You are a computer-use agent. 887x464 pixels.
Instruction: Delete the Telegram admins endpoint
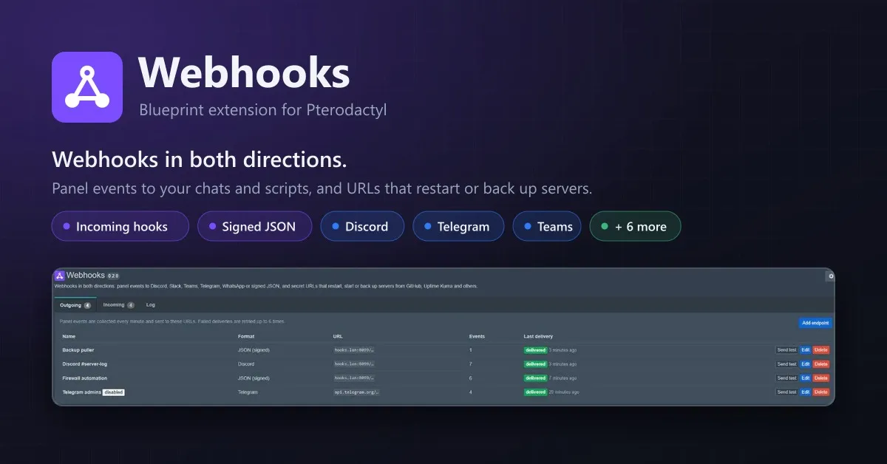(x=821, y=392)
